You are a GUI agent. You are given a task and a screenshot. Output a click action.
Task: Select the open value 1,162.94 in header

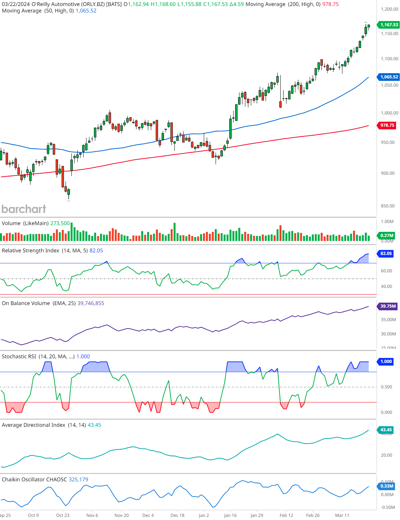(139, 4)
